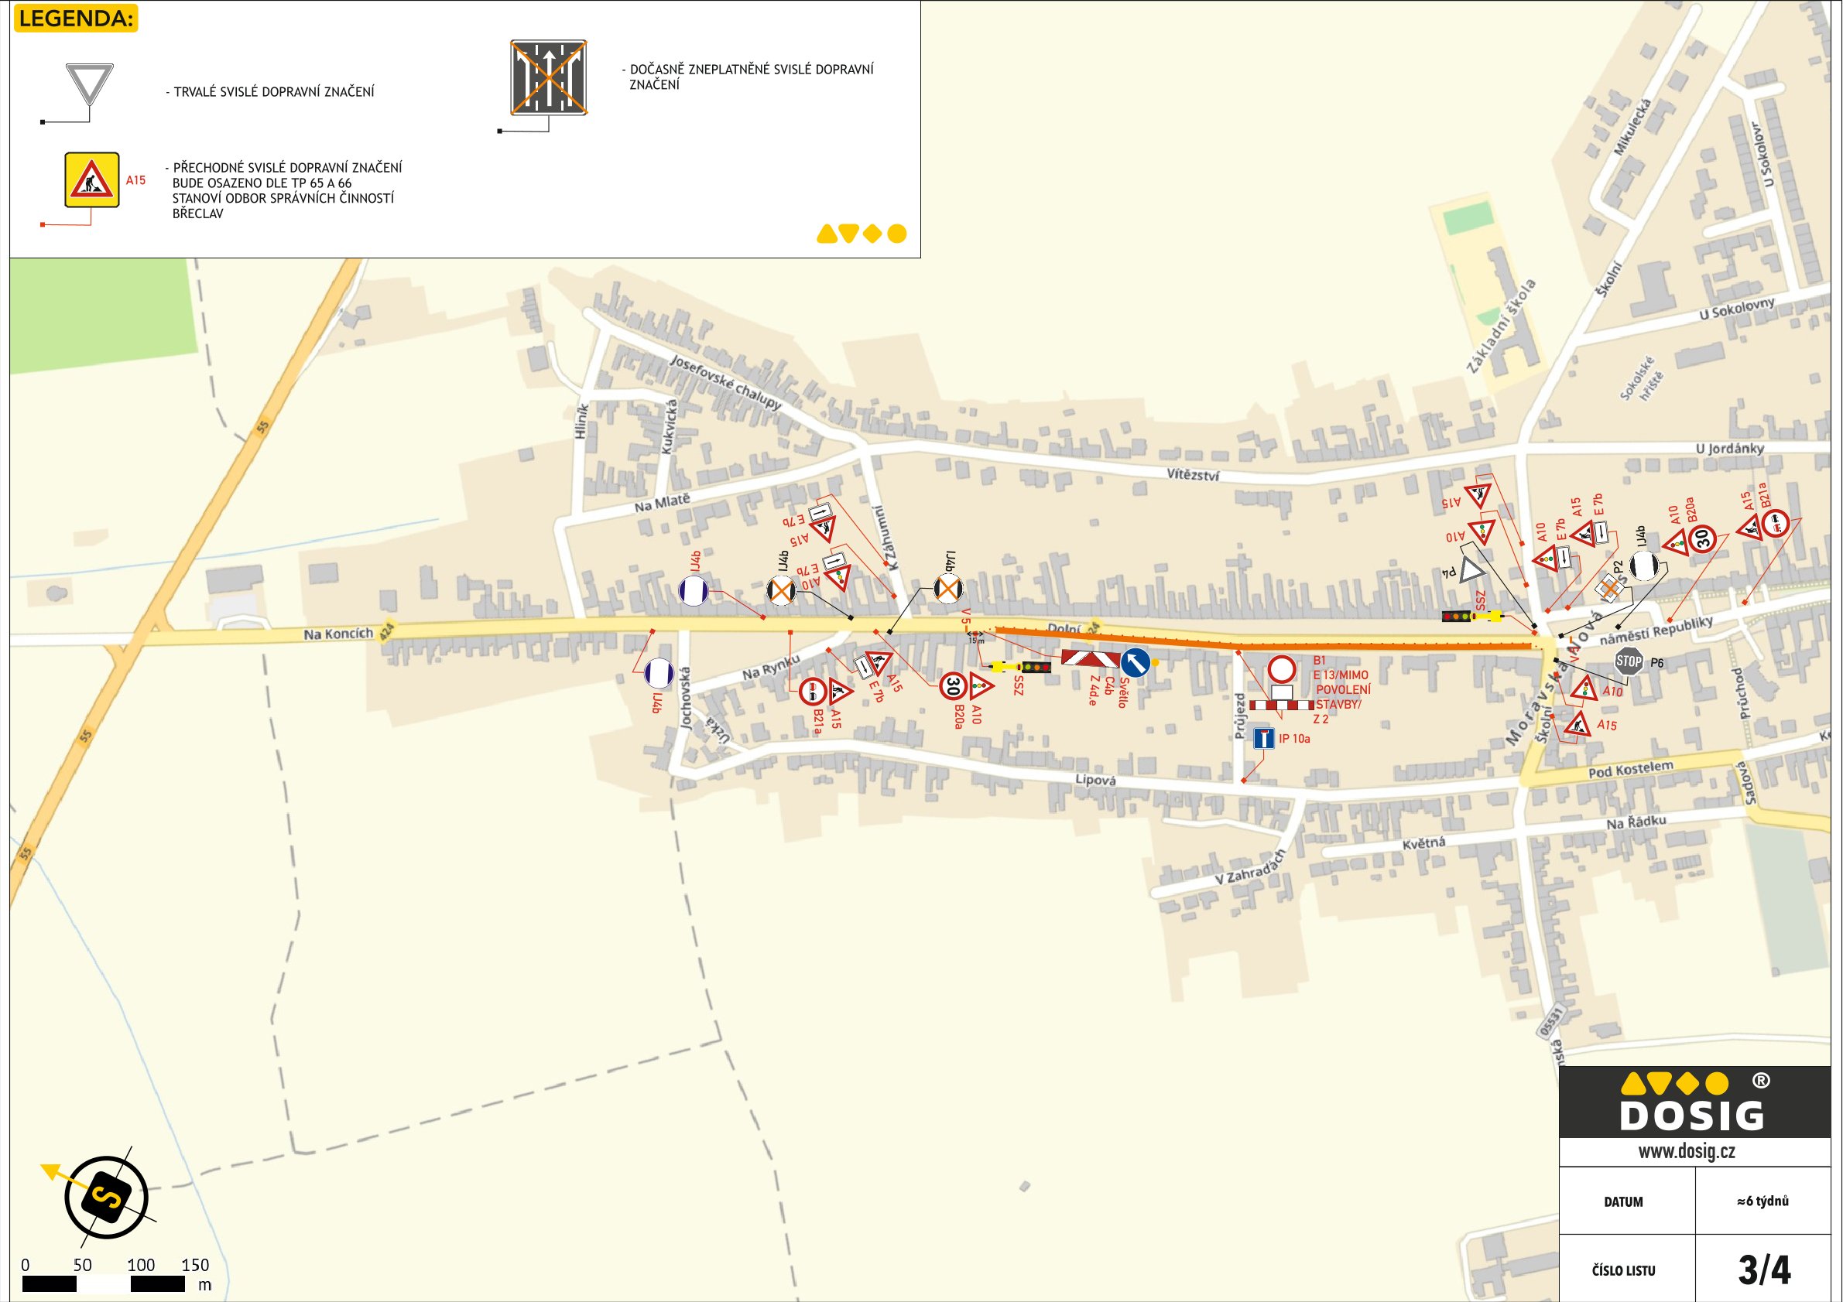Click the STOP sign labeled P6

[1628, 661]
